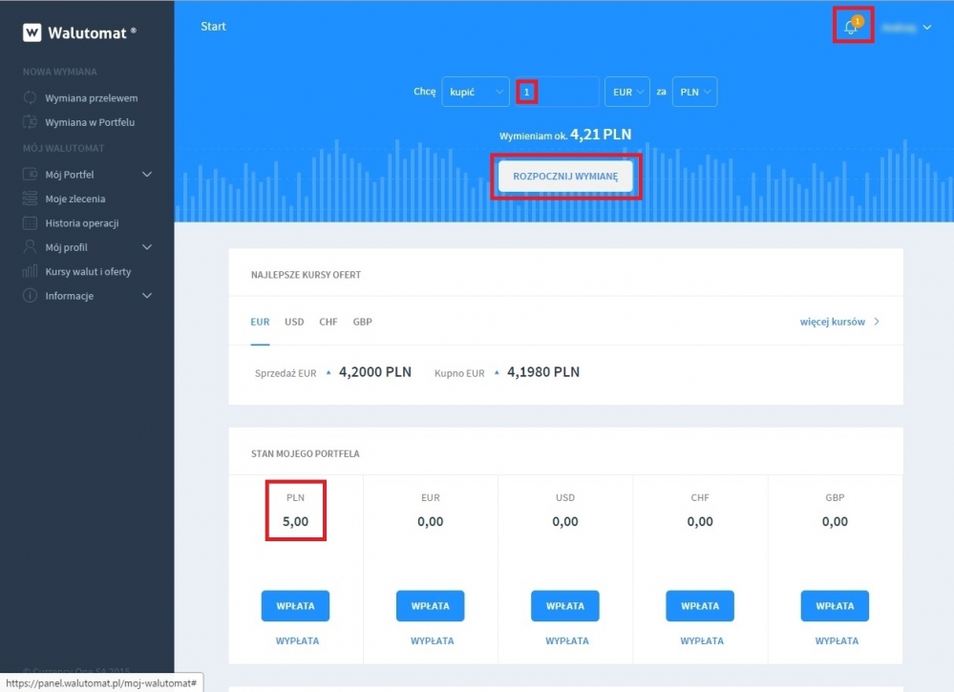The width and height of the screenshot is (954, 692).
Task: Click the Kursy walut i oferty chart icon
Action: click(x=30, y=272)
